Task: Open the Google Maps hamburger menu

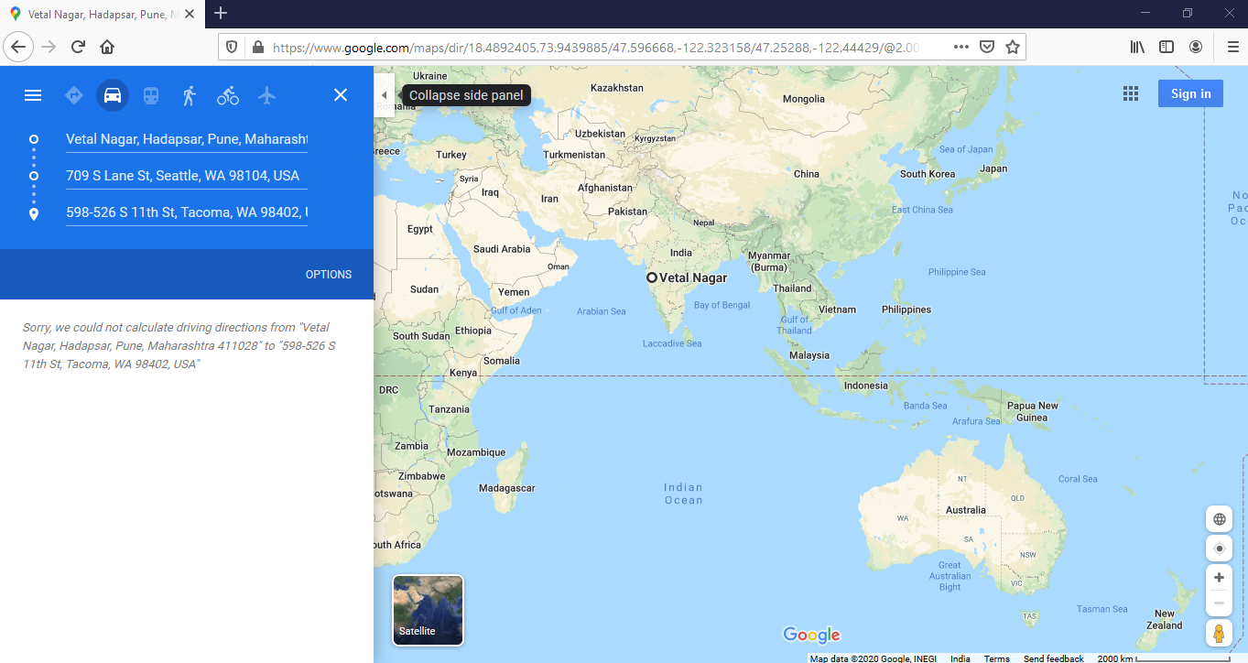Action: 33,95
